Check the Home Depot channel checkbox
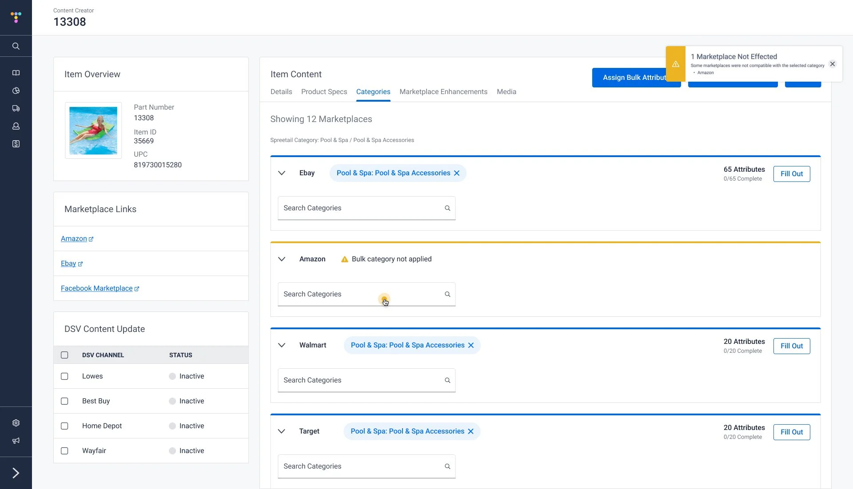This screenshot has height=489, width=853. pyautogui.click(x=64, y=426)
